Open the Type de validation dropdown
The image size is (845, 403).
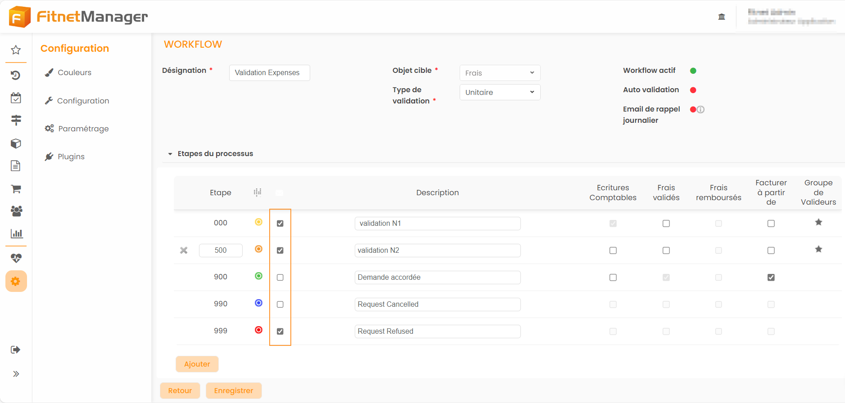[500, 92]
